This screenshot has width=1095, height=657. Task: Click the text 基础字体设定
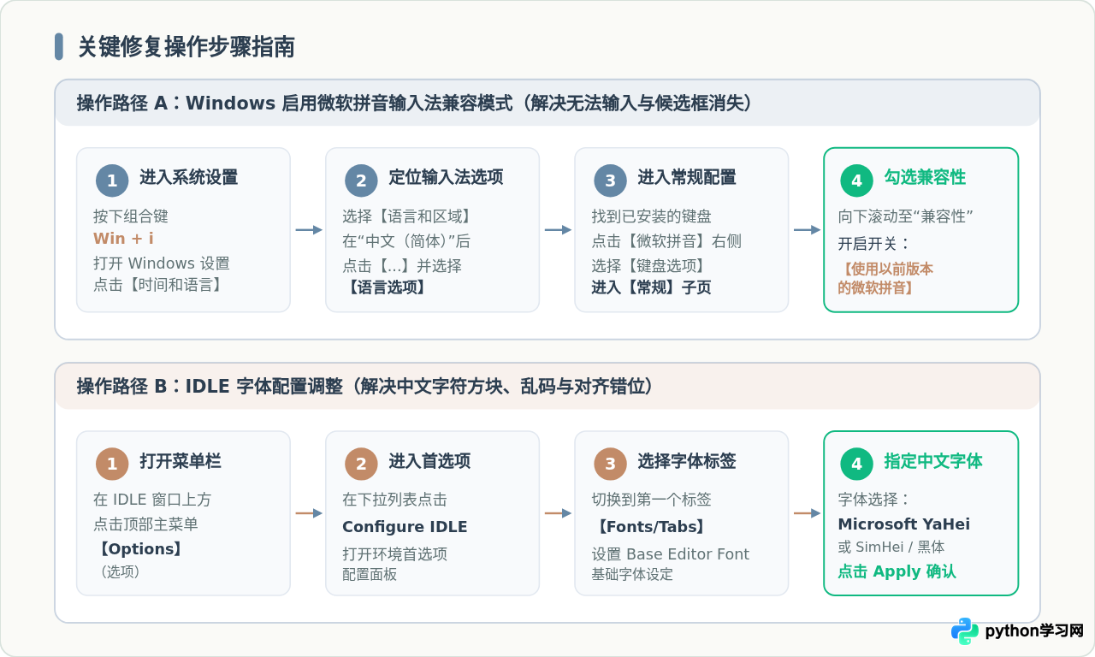click(x=632, y=575)
